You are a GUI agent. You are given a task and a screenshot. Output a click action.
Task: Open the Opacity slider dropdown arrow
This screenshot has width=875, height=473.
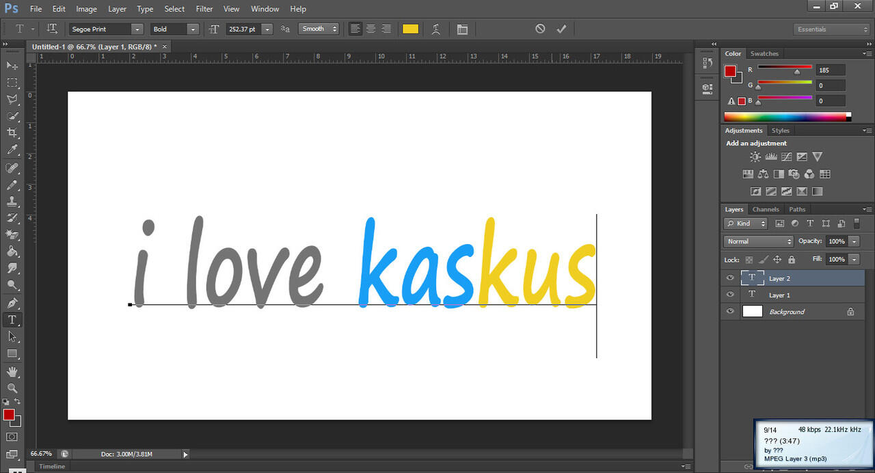(x=854, y=241)
